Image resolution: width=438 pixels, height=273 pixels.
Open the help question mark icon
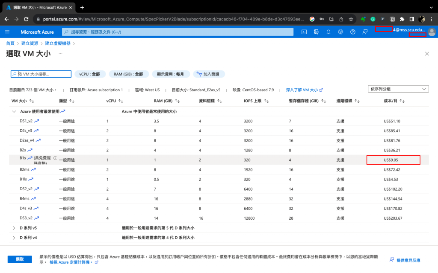click(353, 32)
